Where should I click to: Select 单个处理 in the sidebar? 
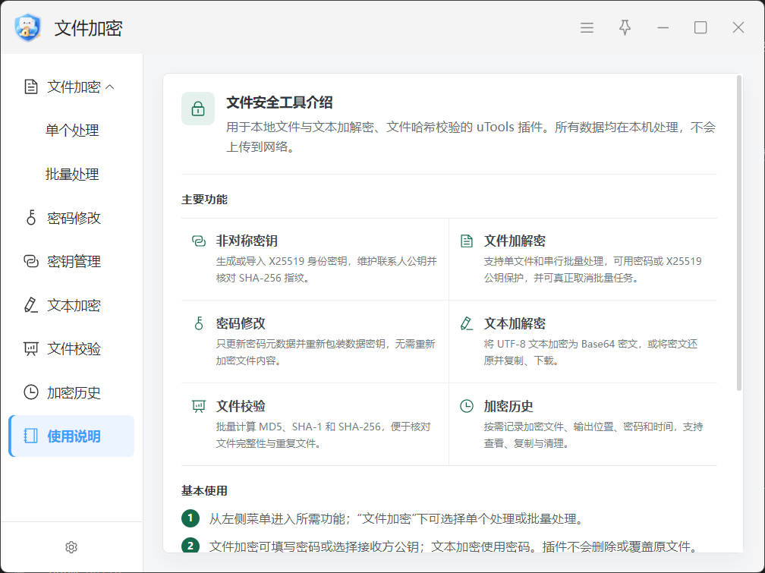coord(72,131)
